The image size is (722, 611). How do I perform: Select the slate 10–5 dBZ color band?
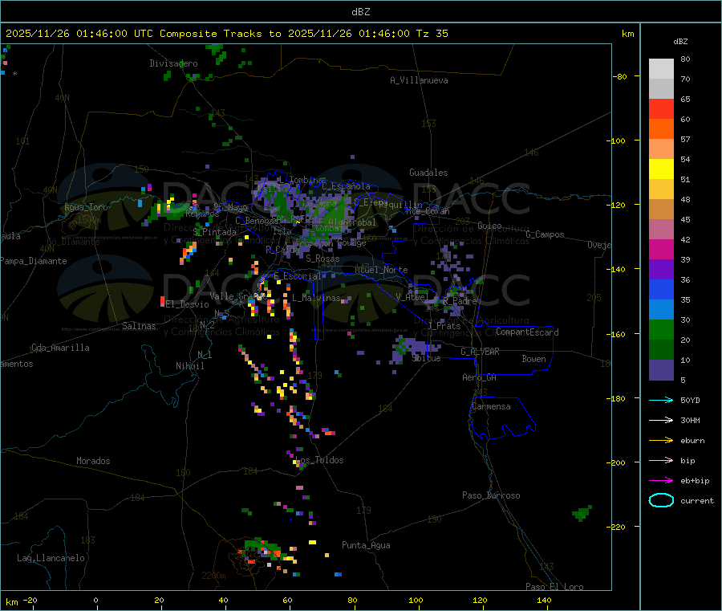661,370
